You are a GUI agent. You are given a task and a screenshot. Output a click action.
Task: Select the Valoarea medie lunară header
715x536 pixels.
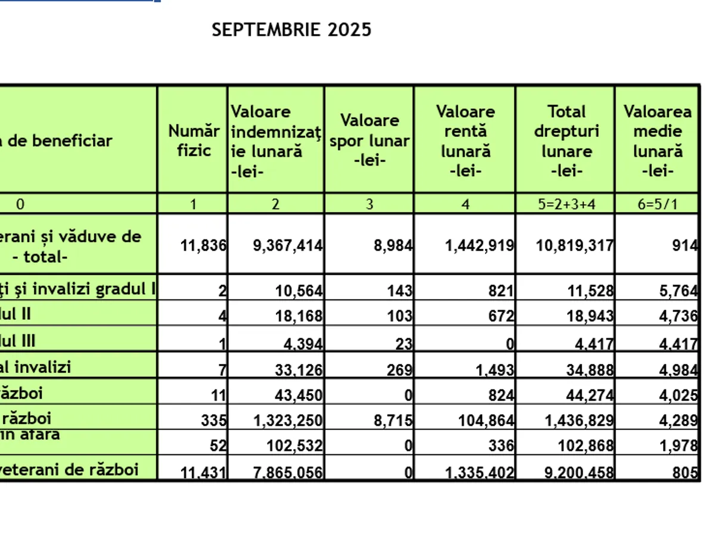(x=657, y=141)
